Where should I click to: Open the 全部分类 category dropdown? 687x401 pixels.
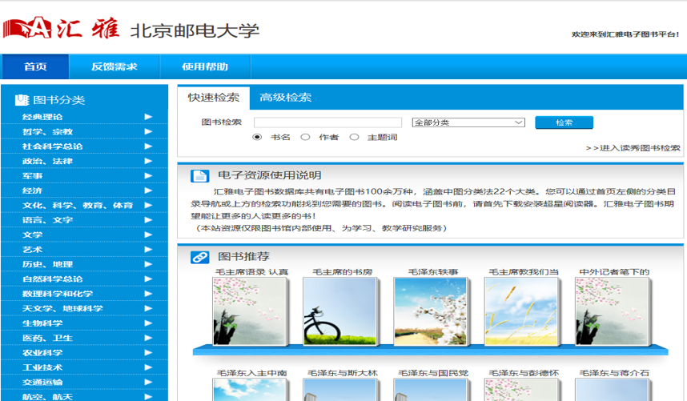[x=468, y=122]
